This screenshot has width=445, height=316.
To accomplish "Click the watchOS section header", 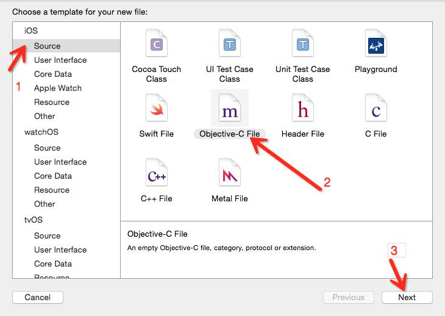I will point(41,132).
